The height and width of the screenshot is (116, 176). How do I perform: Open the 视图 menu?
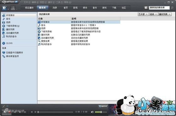pyautogui.click(x=43, y=2)
